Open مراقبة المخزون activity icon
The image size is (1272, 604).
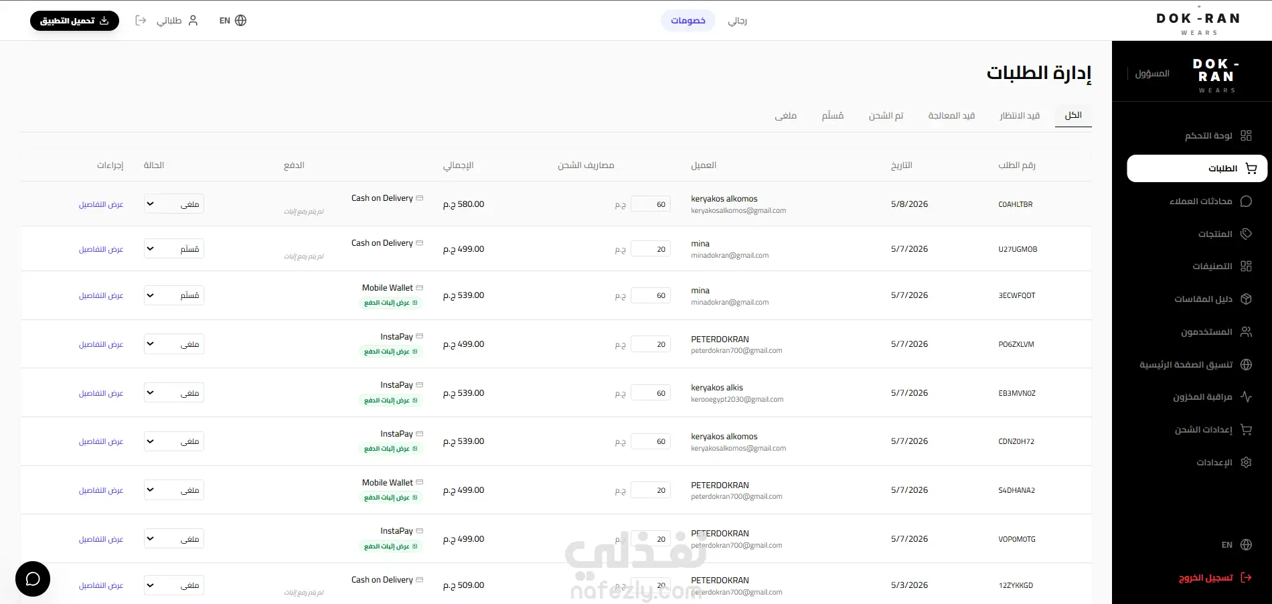click(x=1246, y=396)
